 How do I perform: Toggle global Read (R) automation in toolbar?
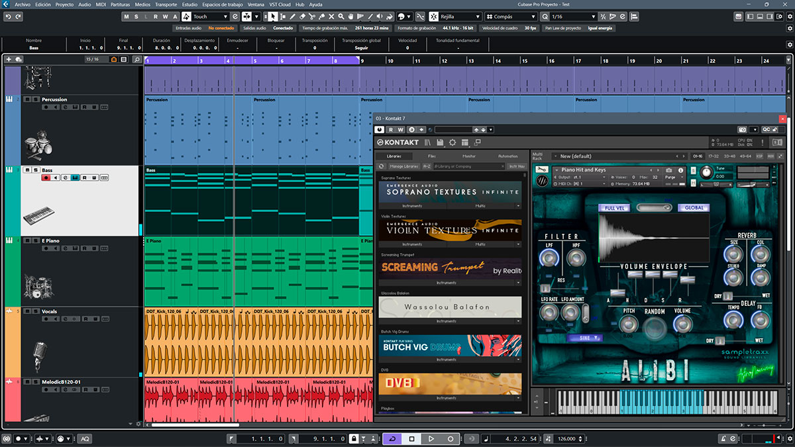click(x=156, y=17)
